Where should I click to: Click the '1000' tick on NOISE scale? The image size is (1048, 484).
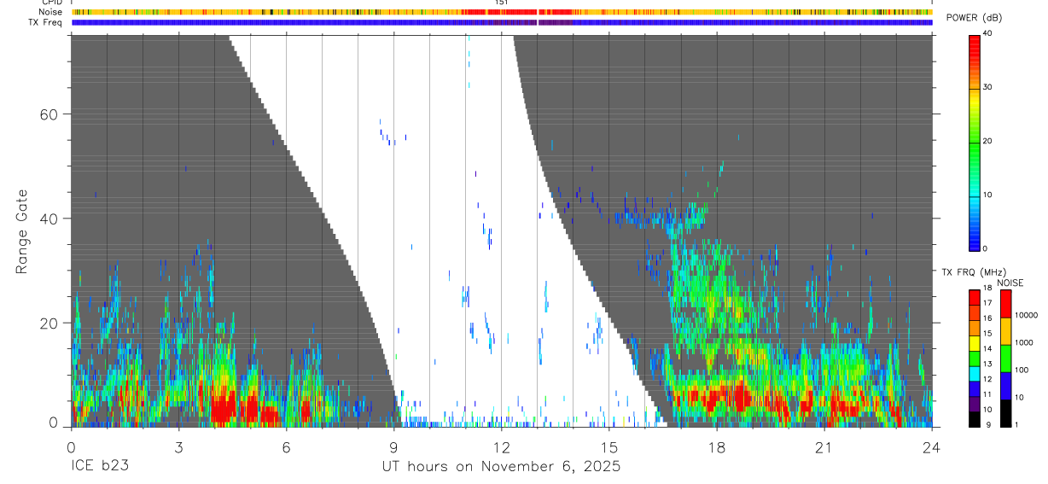[x=1025, y=343]
